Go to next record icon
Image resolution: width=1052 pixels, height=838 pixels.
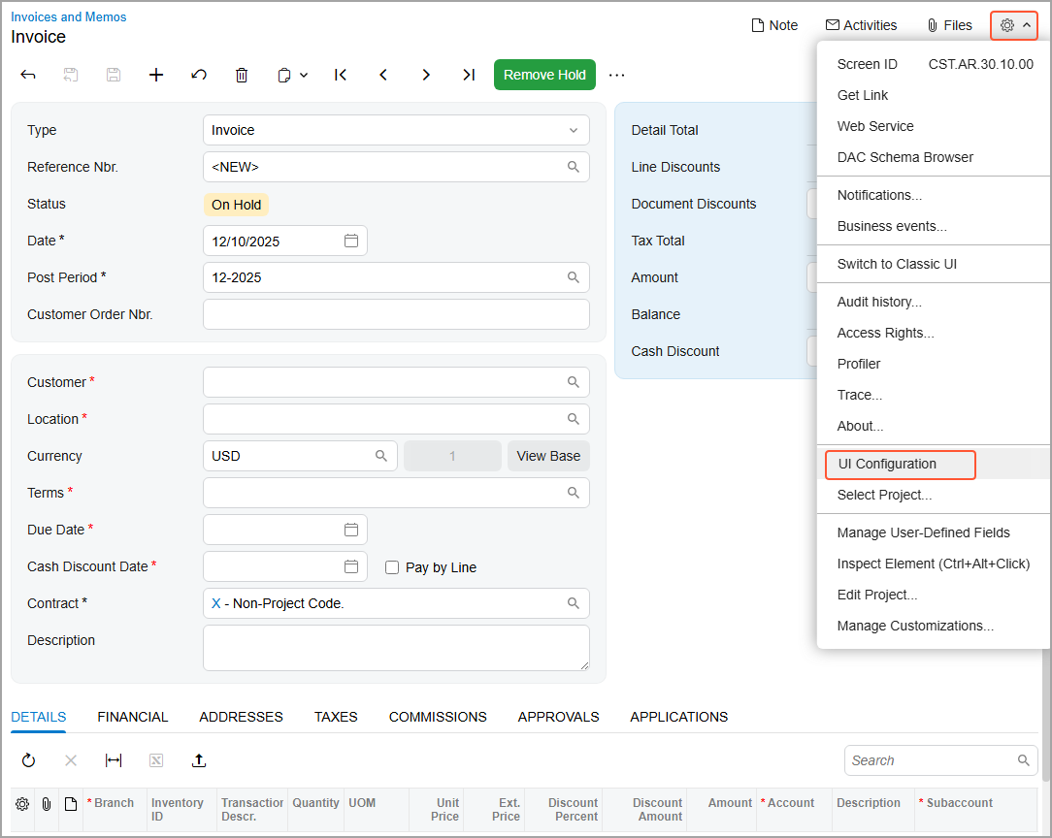pyautogui.click(x=426, y=75)
